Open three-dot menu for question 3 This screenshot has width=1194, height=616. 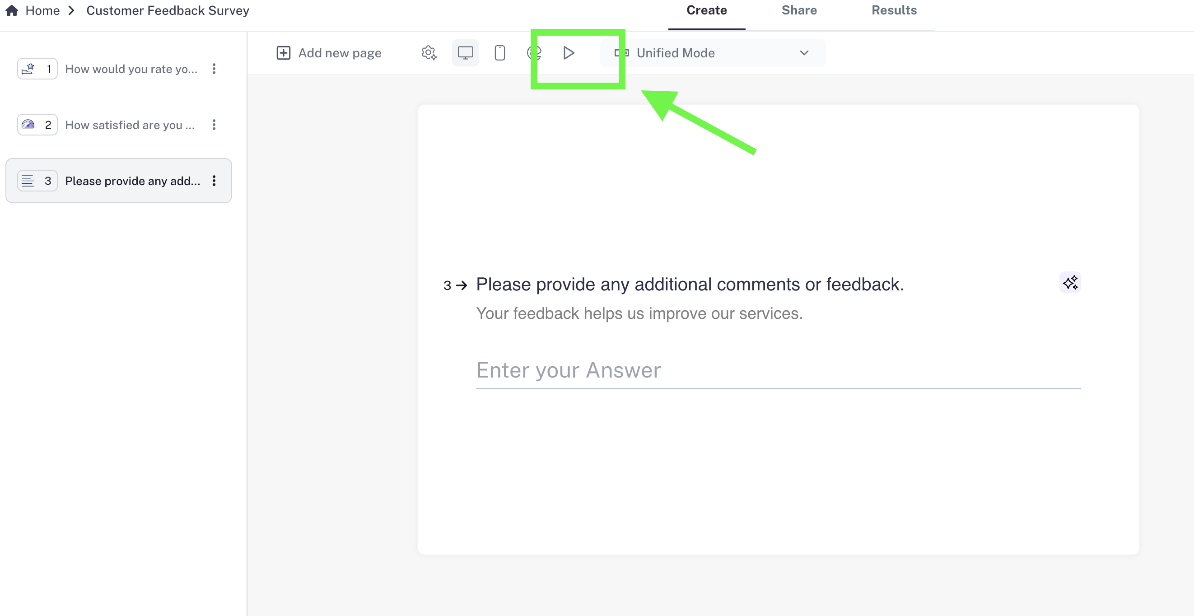click(x=214, y=181)
